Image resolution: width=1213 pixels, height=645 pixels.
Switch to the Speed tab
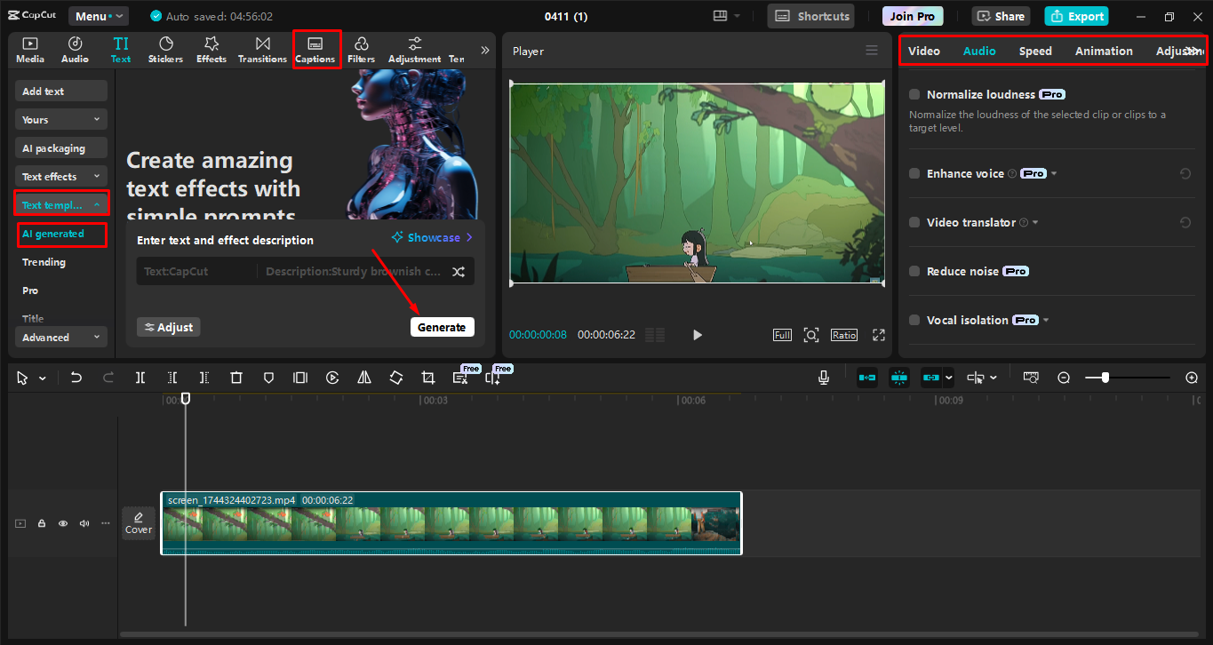pos(1035,52)
